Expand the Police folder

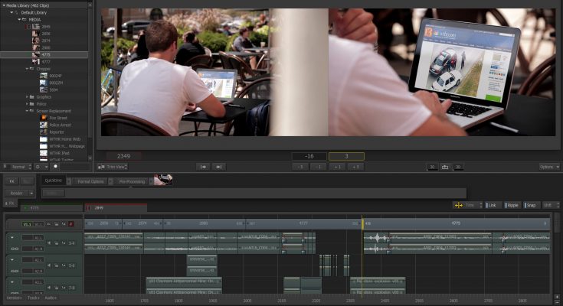coord(27,104)
